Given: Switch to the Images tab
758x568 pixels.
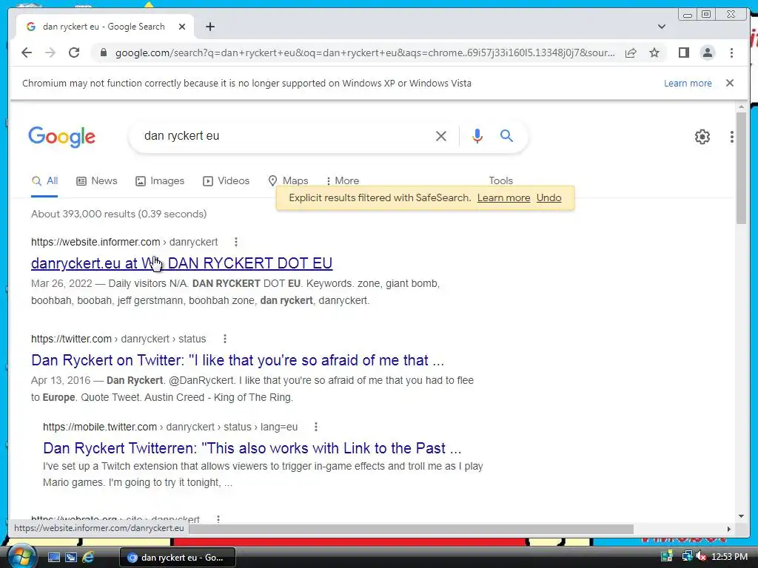Looking at the screenshot, I should 160,181.
